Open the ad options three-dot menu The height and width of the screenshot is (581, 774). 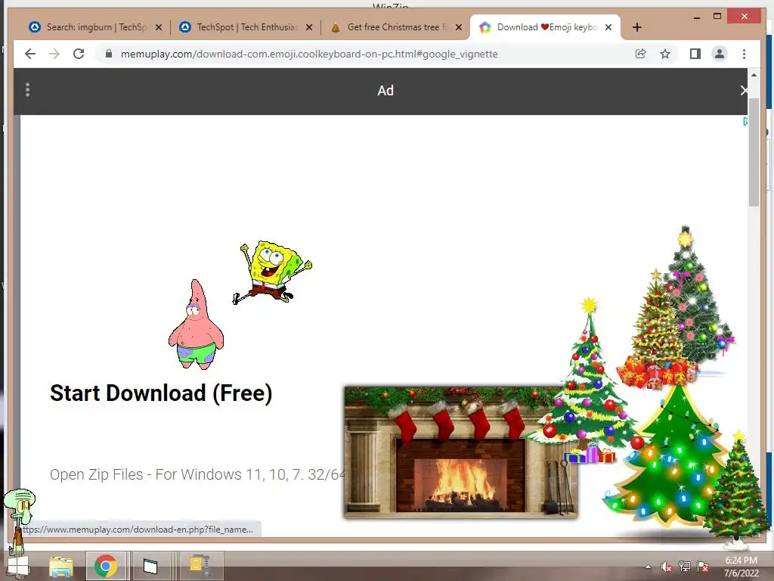click(28, 90)
